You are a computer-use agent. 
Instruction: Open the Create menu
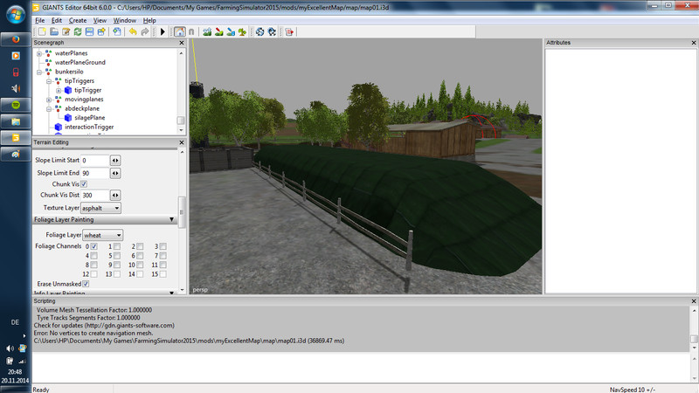click(78, 20)
